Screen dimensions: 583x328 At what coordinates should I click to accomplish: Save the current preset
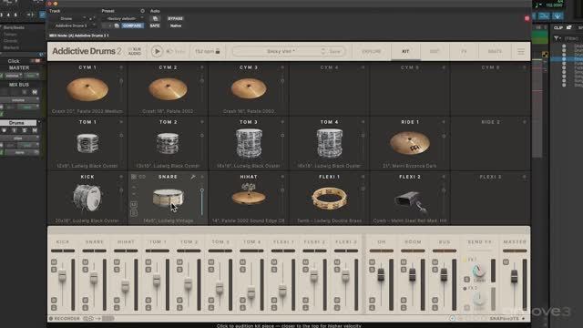click(x=334, y=51)
